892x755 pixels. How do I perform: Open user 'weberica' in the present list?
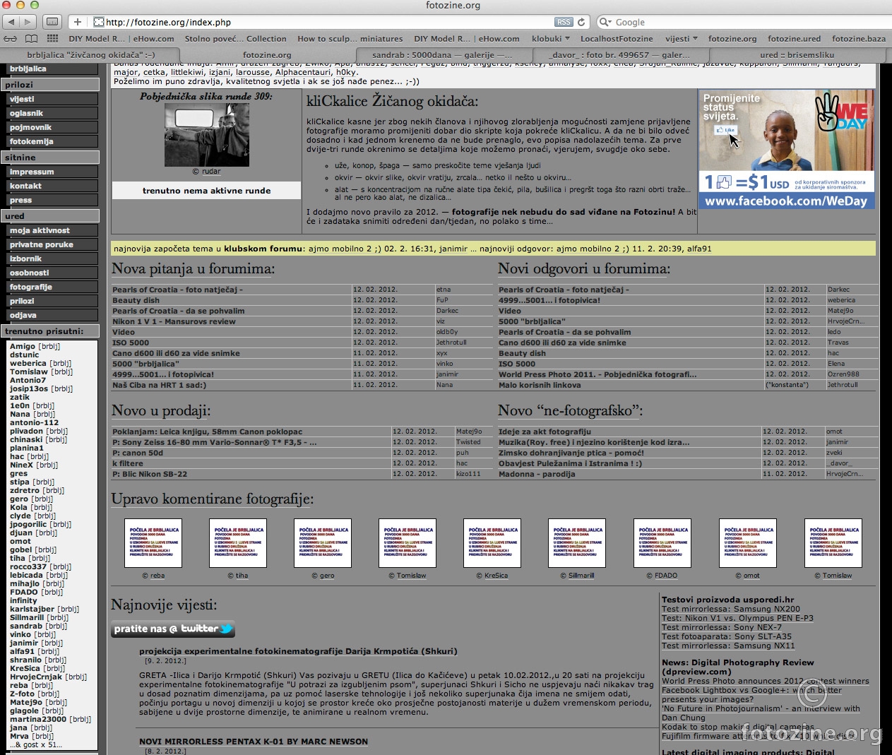coord(28,364)
